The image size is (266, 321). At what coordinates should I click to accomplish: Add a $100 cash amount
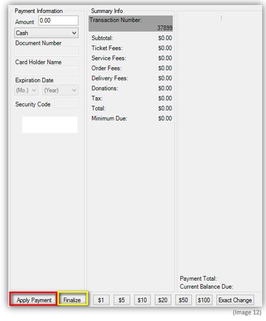(204, 300)
